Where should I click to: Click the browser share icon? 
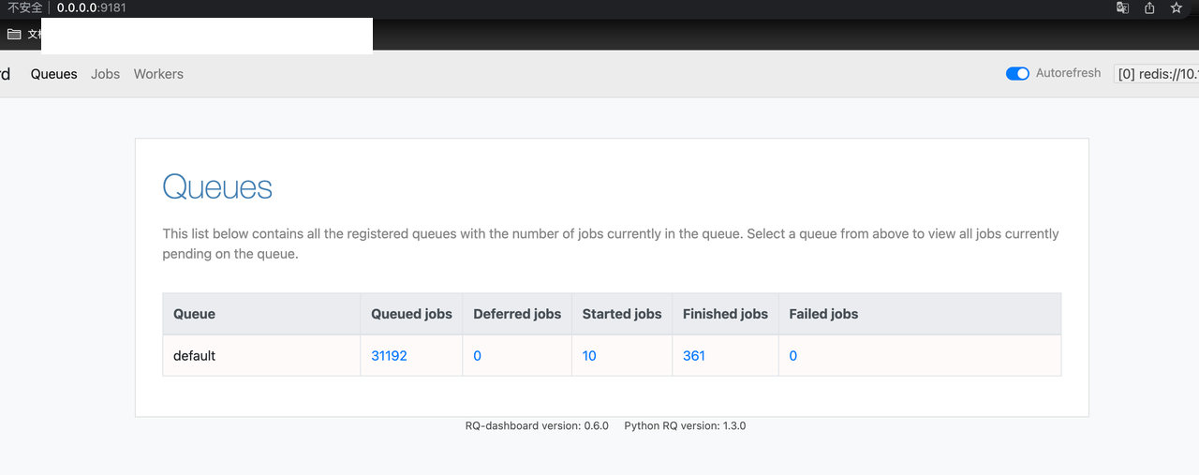pos(1149,7)
